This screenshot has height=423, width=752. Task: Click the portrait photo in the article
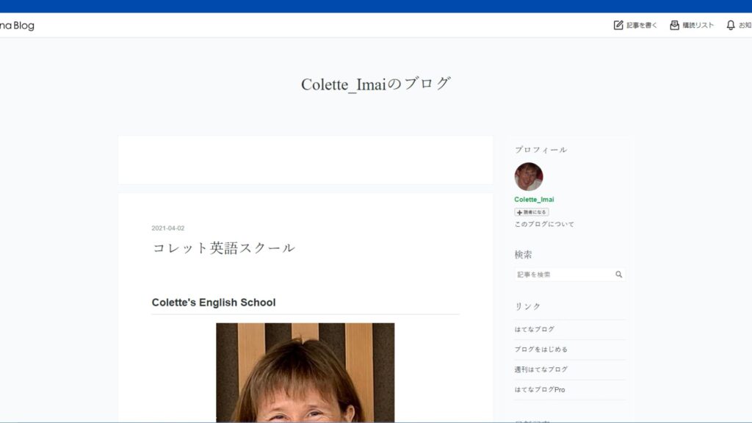pyautogui.click(x=305, y=372)
